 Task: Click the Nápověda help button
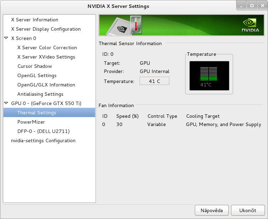click(x=211, y=210)
